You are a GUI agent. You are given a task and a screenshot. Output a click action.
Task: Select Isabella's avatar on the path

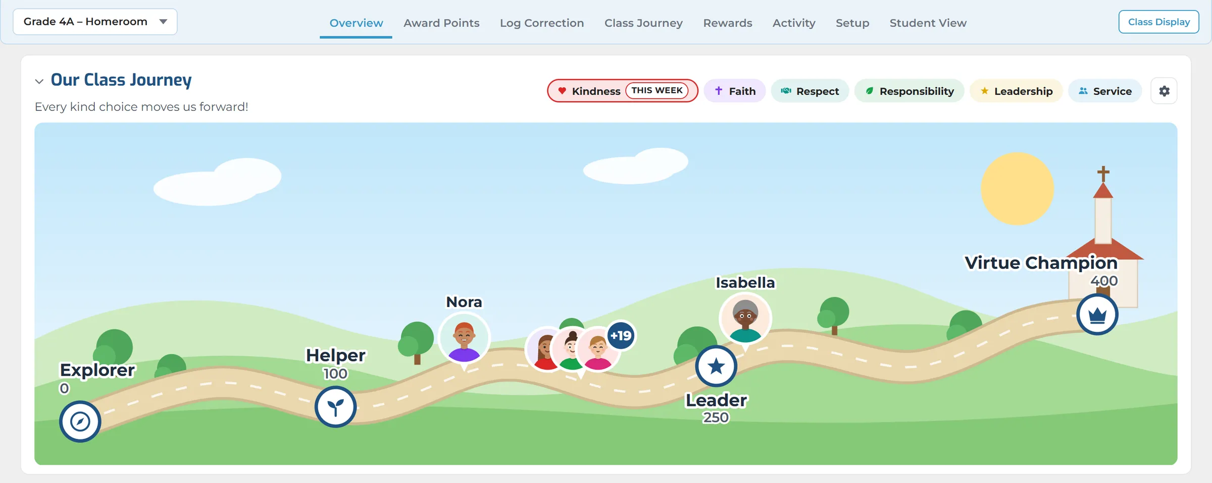pos(745,318)
